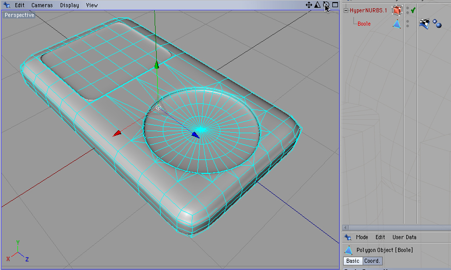Open the attribute manager Edit menu

point(380,237)
